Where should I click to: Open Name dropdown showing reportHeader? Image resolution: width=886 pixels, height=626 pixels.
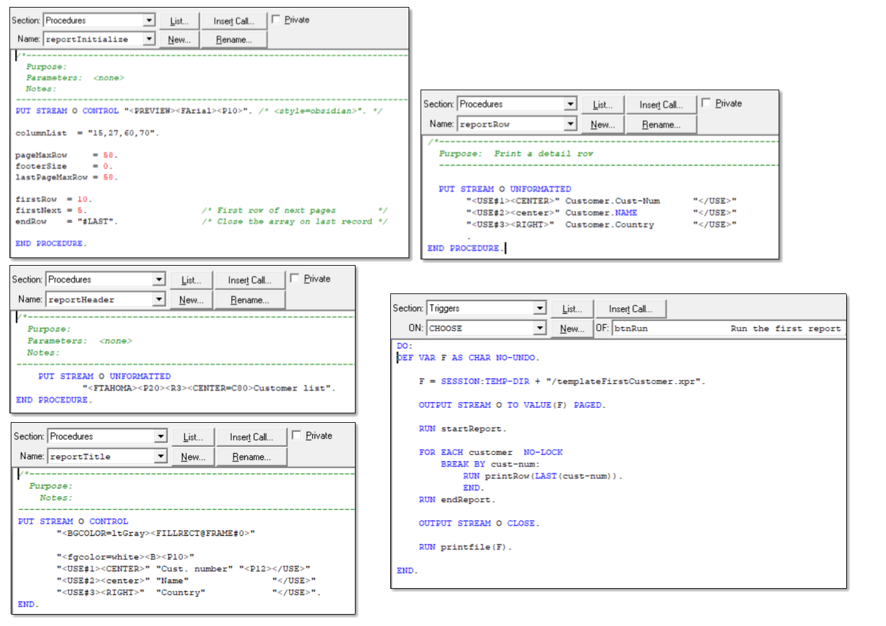click(159, 300)
